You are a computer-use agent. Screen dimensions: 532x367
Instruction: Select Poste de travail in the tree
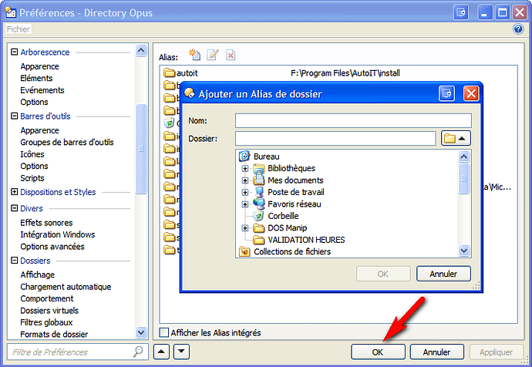tap(295, 192)
